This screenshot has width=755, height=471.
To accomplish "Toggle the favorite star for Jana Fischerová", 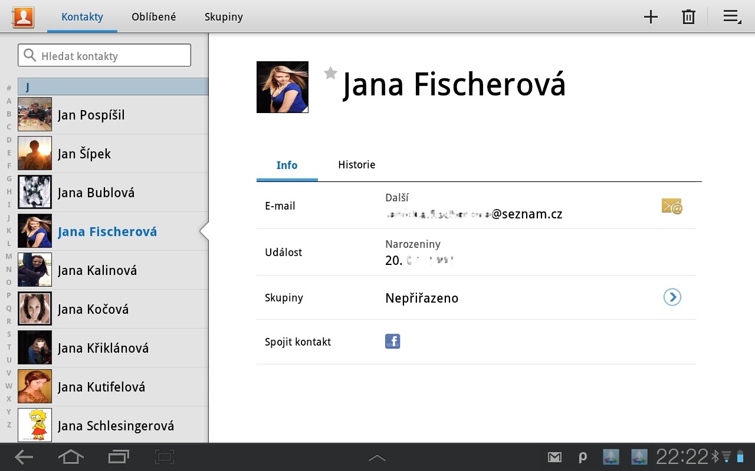I will click(x=330, y=73).
